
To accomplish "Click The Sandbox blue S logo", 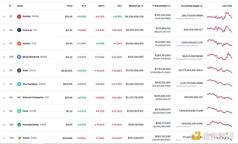I will 19,84.
